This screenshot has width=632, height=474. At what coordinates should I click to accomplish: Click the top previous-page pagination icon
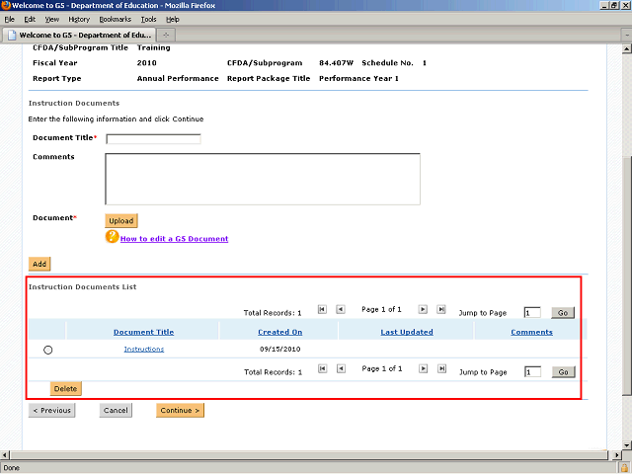[341, 309]
